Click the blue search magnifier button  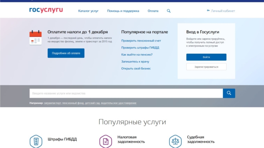point(229,93)
